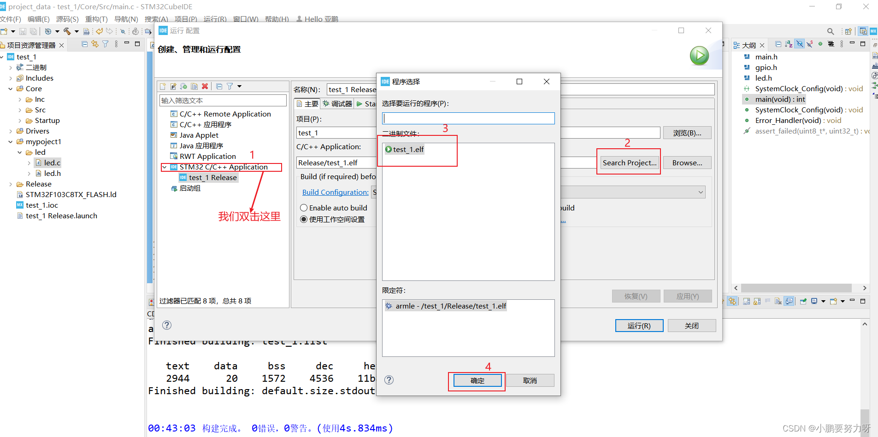Click 取消 button in program selection dialog
Screen dimensions: 878x437
(x=530, y=380)
